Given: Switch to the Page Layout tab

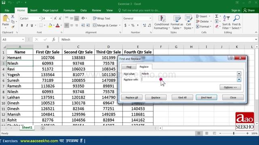Looking at the screenshot, I should point(50,10).
